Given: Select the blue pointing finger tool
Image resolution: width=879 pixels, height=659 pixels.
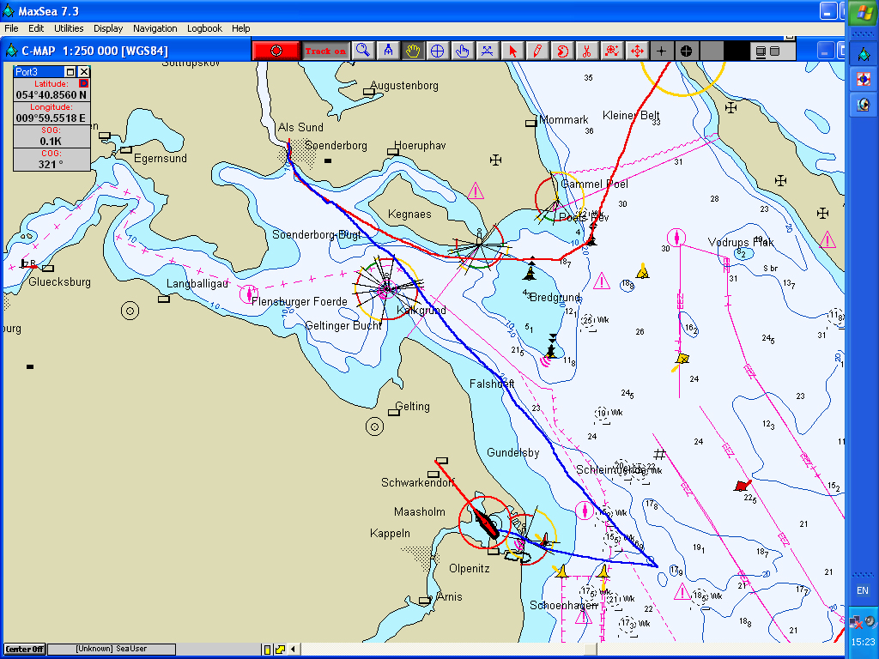Looking at the screenshot, I should tap(463, 51).
